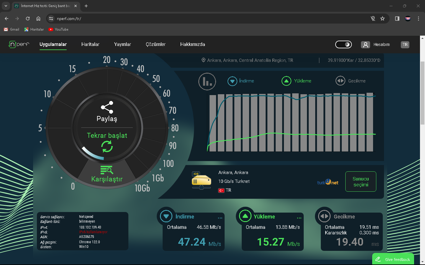Viewport: 425px width, 265px height.
Task: Click the bar chart graph icon
Action: click(207, 82)
